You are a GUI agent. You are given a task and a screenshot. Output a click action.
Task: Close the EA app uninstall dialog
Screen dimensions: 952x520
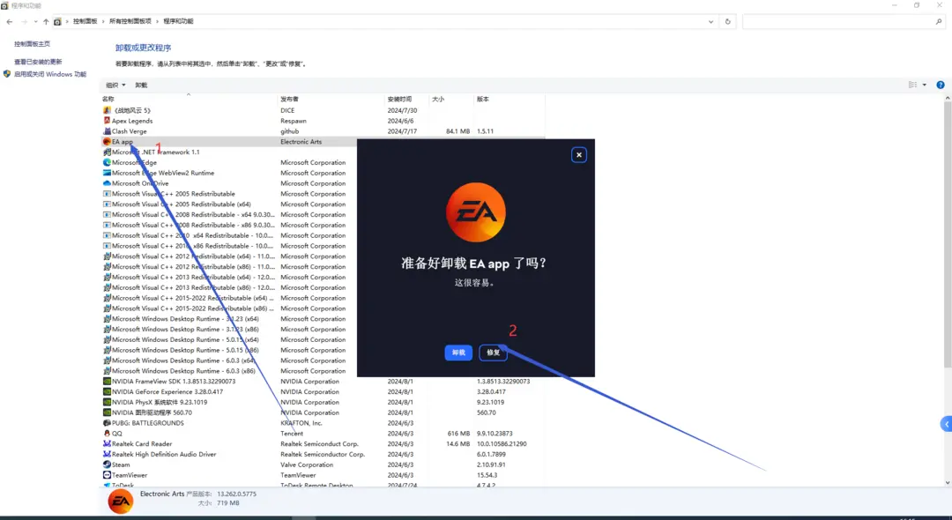tap(578, 155)
